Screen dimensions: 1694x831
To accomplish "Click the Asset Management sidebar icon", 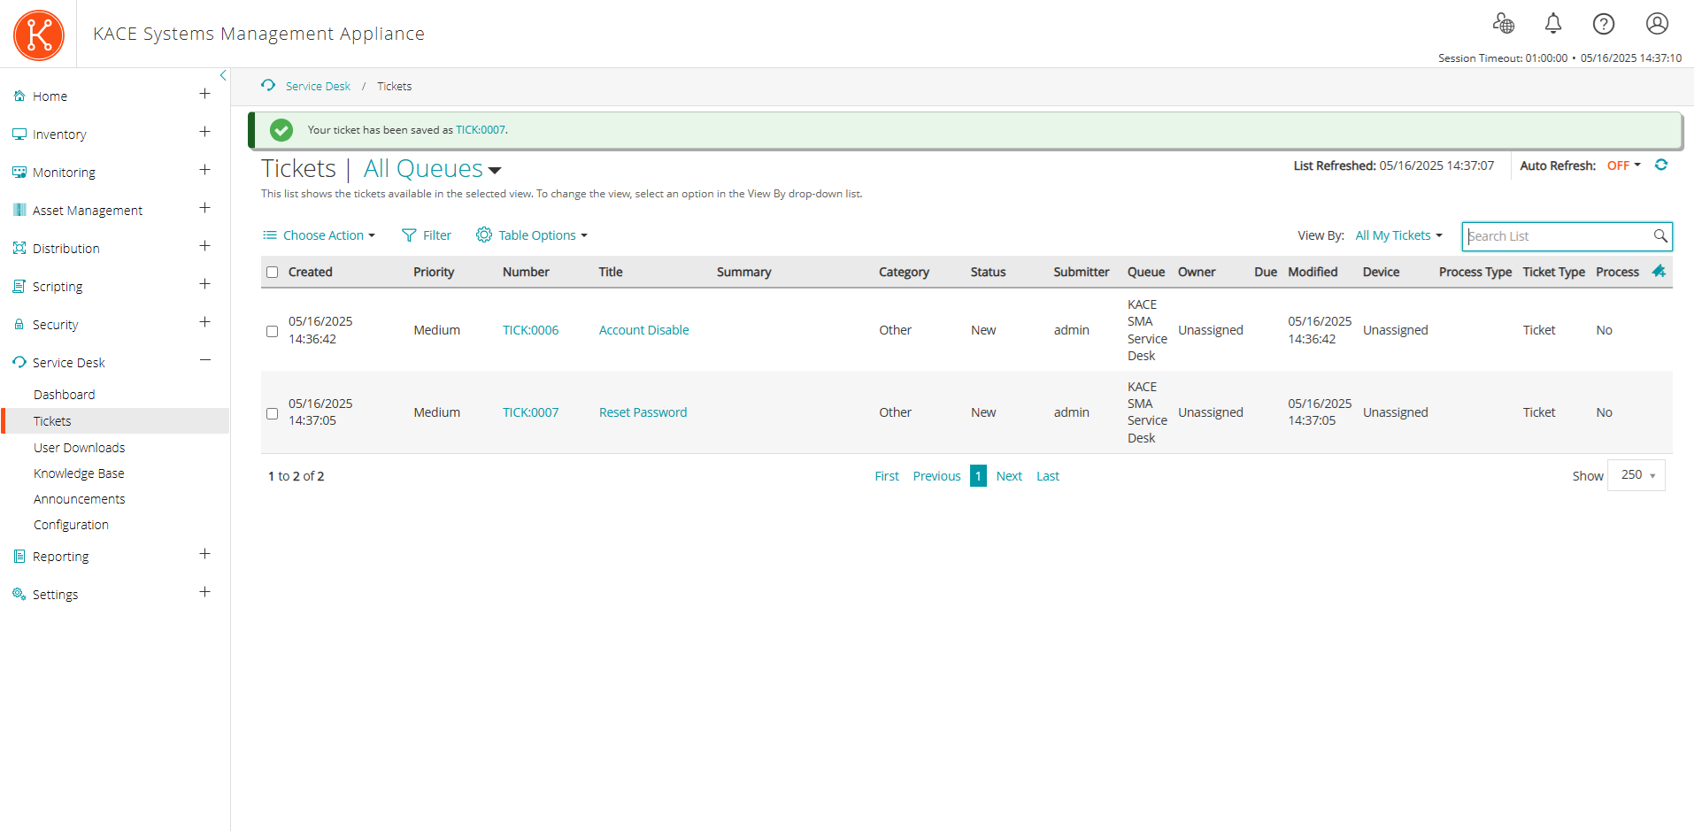I will tap(19, 210).
